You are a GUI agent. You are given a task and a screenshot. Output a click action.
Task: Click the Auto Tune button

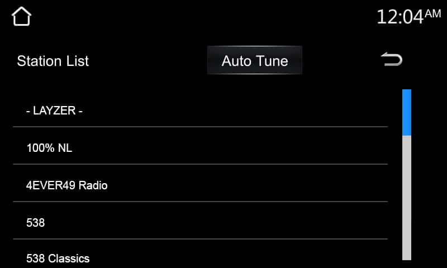pyautogui.click(x=255, y=60)
